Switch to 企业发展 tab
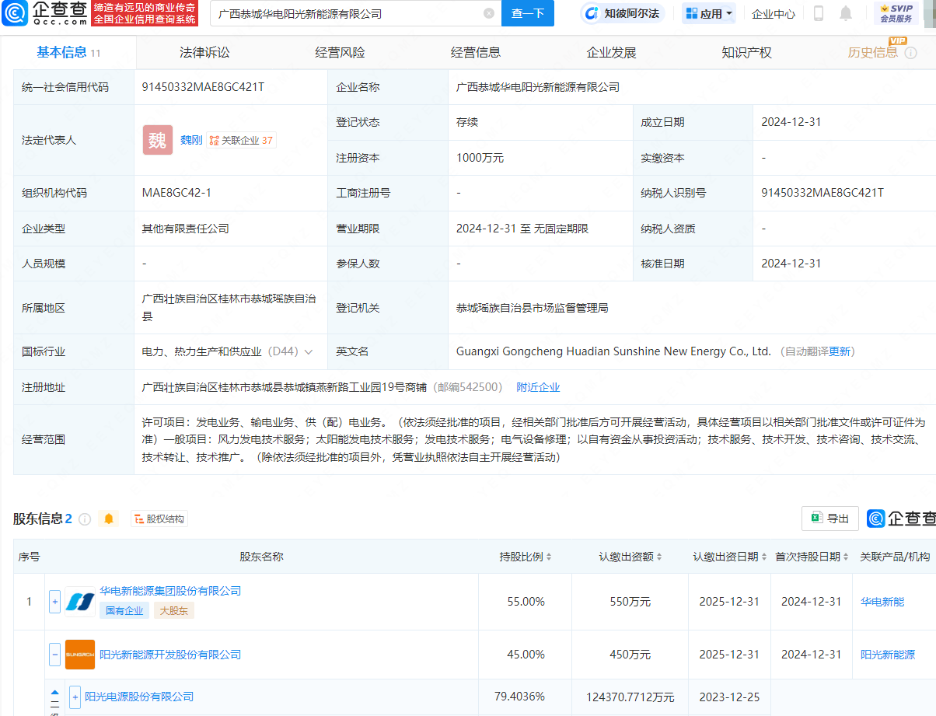The image size is (936, 716). point(611,52)
